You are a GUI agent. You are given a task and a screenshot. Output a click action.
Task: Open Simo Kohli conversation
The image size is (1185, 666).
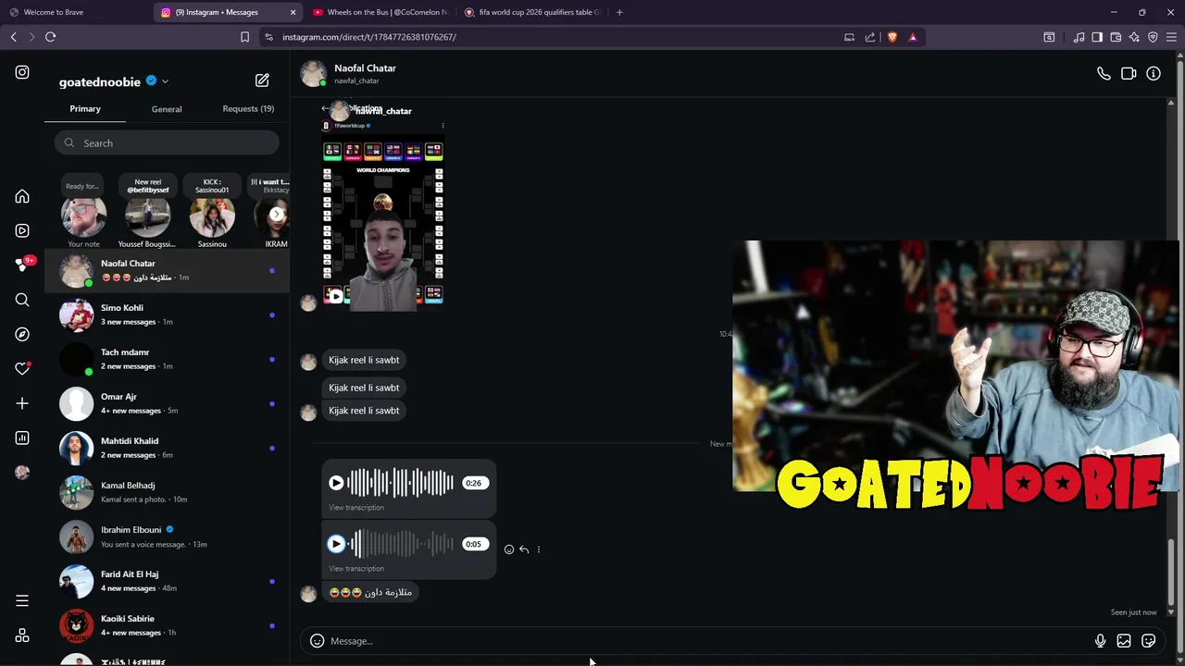click(x=167, y=314)
